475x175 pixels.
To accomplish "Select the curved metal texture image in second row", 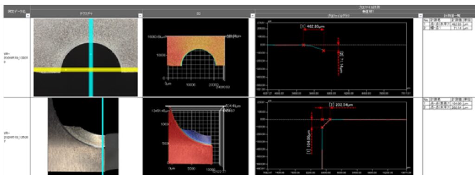I will click(x=83, y=136).
